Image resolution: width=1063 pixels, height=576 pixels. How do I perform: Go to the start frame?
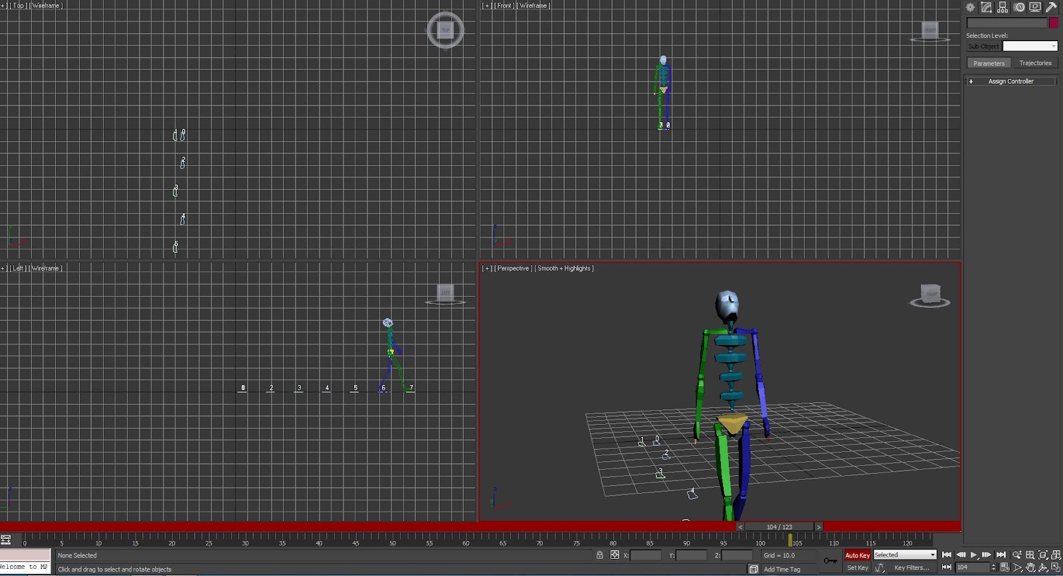(x=947, y=555)
